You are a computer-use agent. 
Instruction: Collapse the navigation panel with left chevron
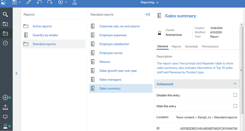pyautogui.click(x=16, y=73)
